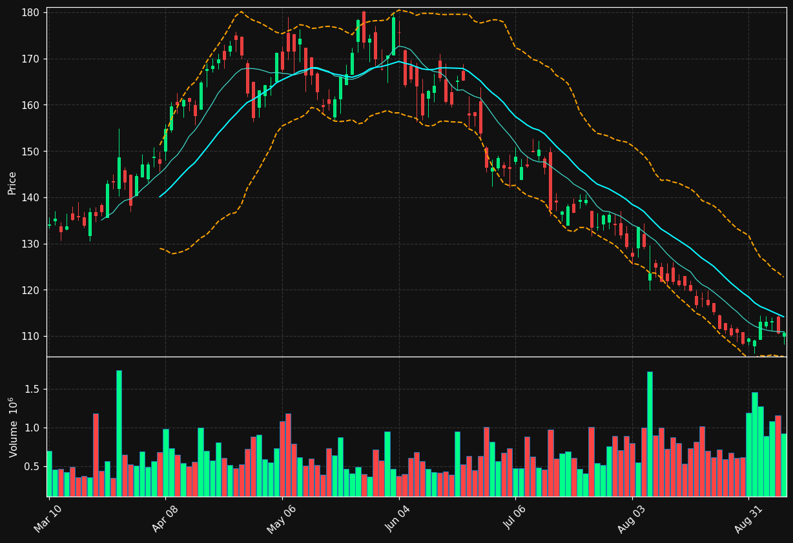Click the Aug 31 date label
Screen dimensions: 793x543
[x=748, y=518]
